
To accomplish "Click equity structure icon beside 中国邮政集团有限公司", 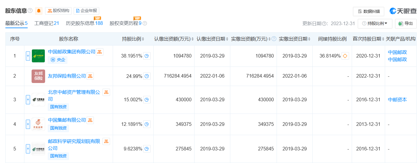I will point(100,52).
